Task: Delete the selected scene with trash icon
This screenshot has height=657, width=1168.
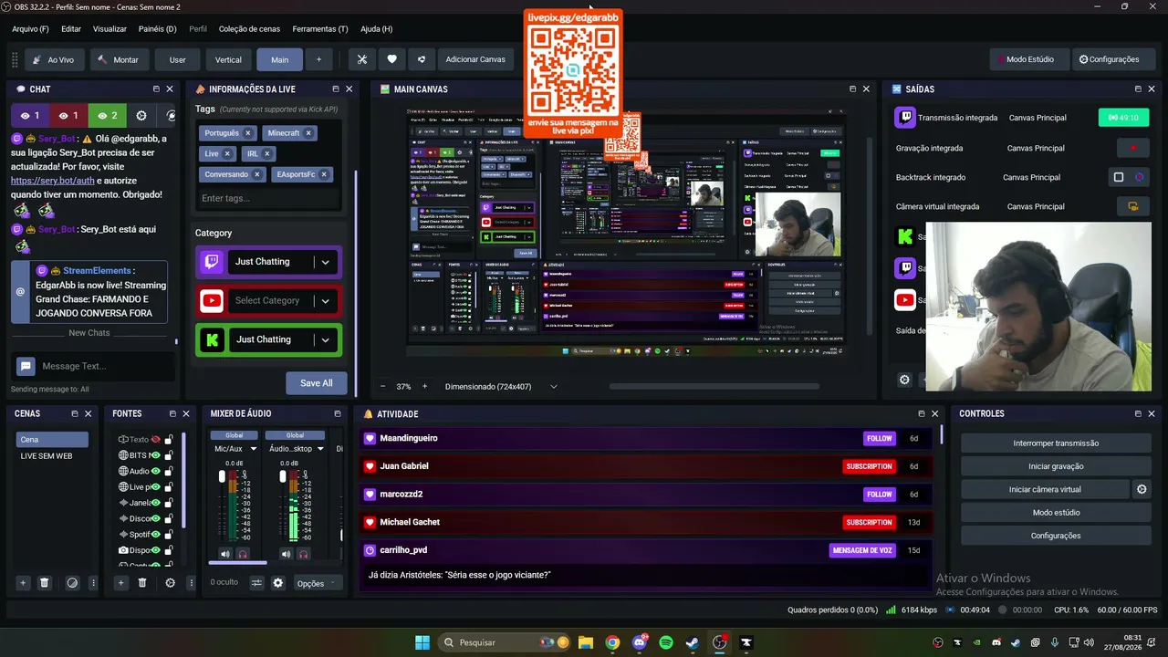Action: [44, 582]
